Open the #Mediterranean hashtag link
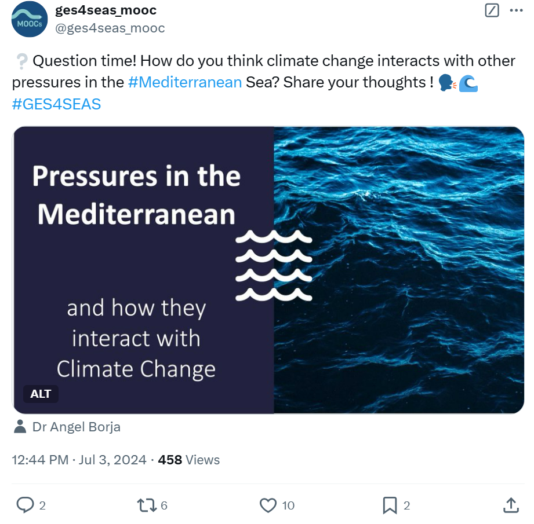The height and width of the screenshot is (524, 534). point(184,82)
